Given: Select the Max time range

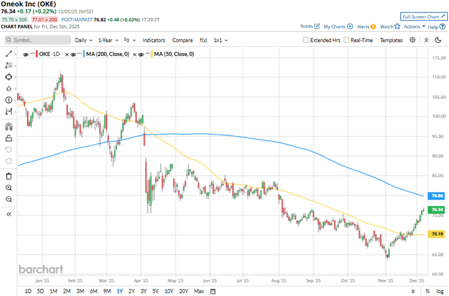Looking at the screenshot, I should pyautogui.click(x=199, y=291).
